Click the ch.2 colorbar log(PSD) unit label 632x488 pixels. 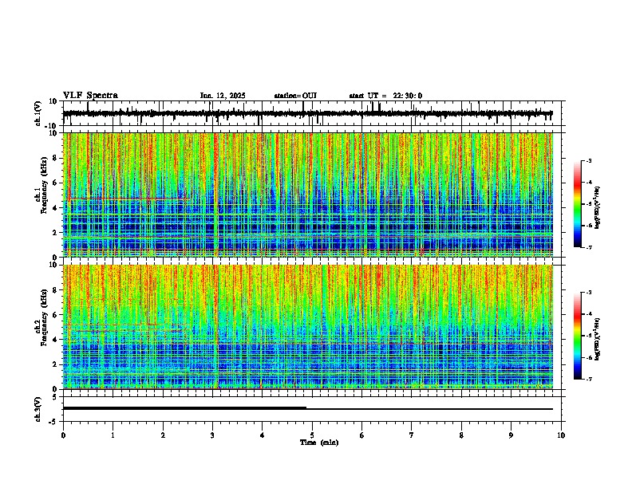(598, 339)
